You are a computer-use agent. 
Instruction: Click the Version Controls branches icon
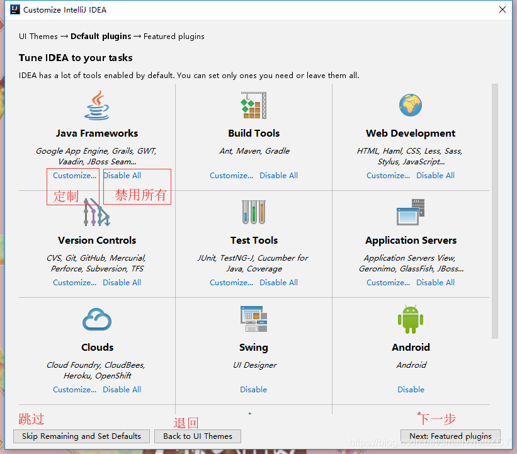96,212
